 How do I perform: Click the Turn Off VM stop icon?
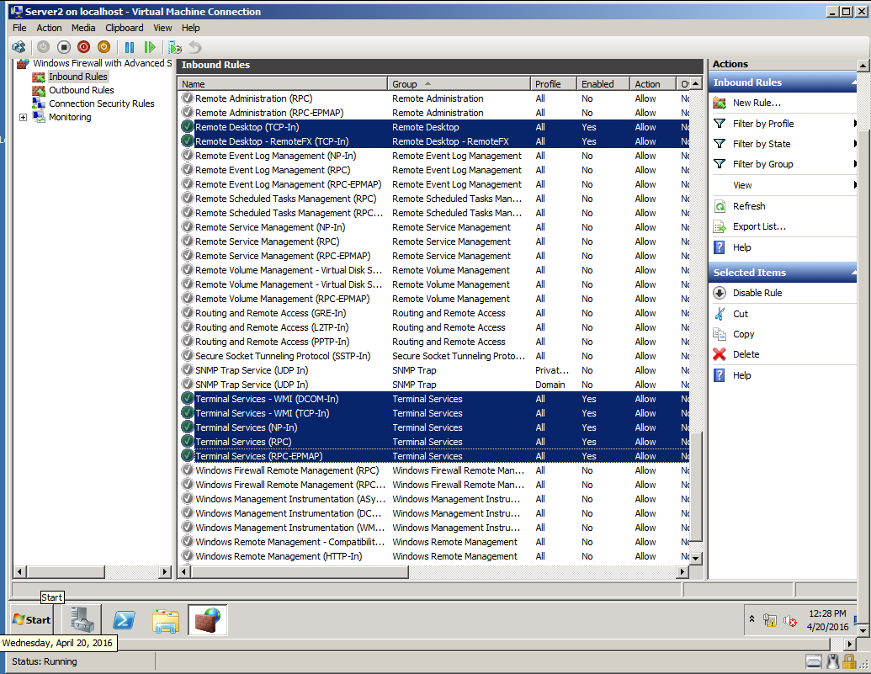point(64,47)
